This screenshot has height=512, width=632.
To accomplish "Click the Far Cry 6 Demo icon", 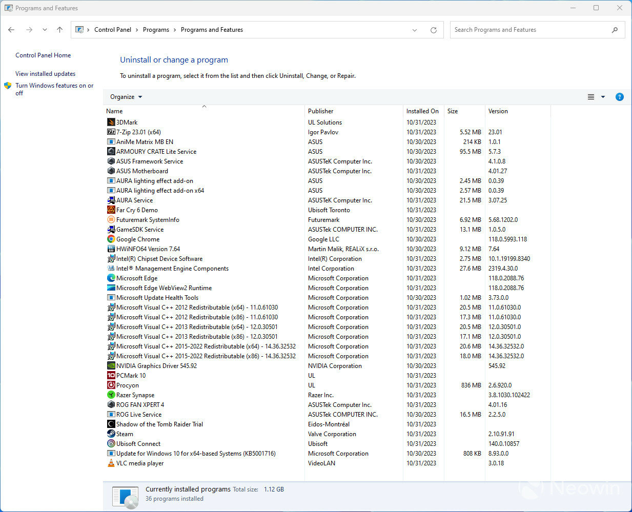I will tap(111, 210).
